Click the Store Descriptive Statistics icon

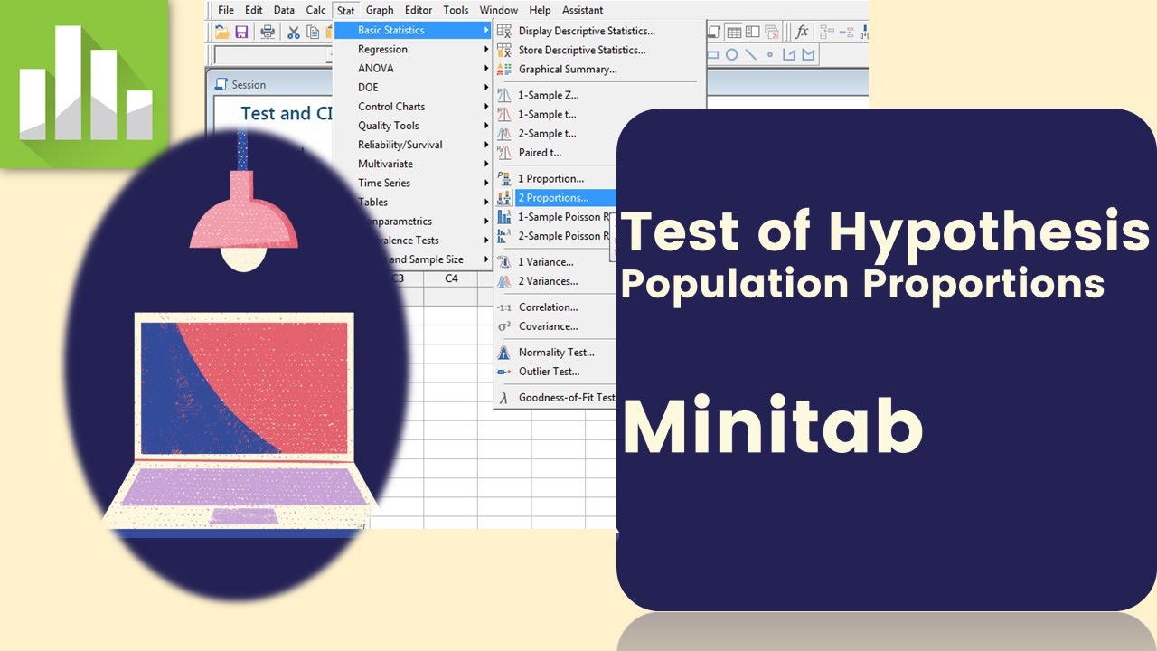(504, 50)
